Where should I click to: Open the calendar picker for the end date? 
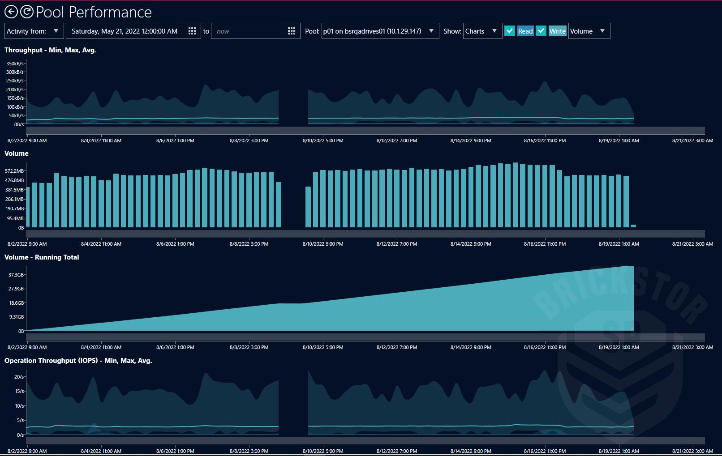click(292, 31)
